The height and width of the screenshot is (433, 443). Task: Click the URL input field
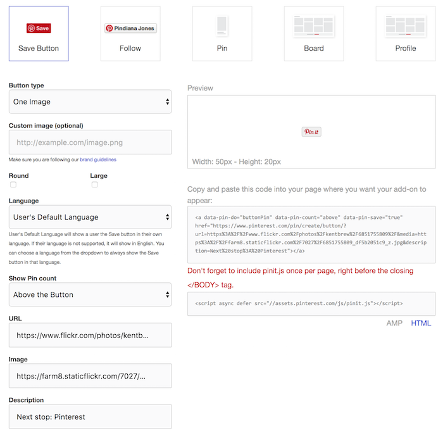90,336
